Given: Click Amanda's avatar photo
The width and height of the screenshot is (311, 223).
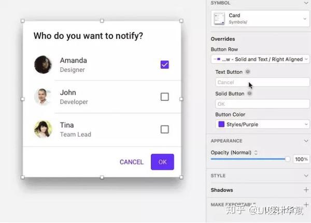Looking at the screenshot, I should pos(43,65).
